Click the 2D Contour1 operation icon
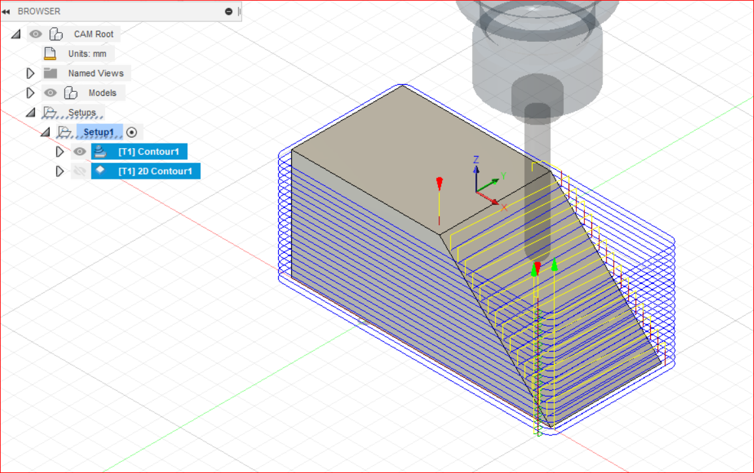Image resolution: width=754 pixels, height=473 pixels. pos(100,170)
